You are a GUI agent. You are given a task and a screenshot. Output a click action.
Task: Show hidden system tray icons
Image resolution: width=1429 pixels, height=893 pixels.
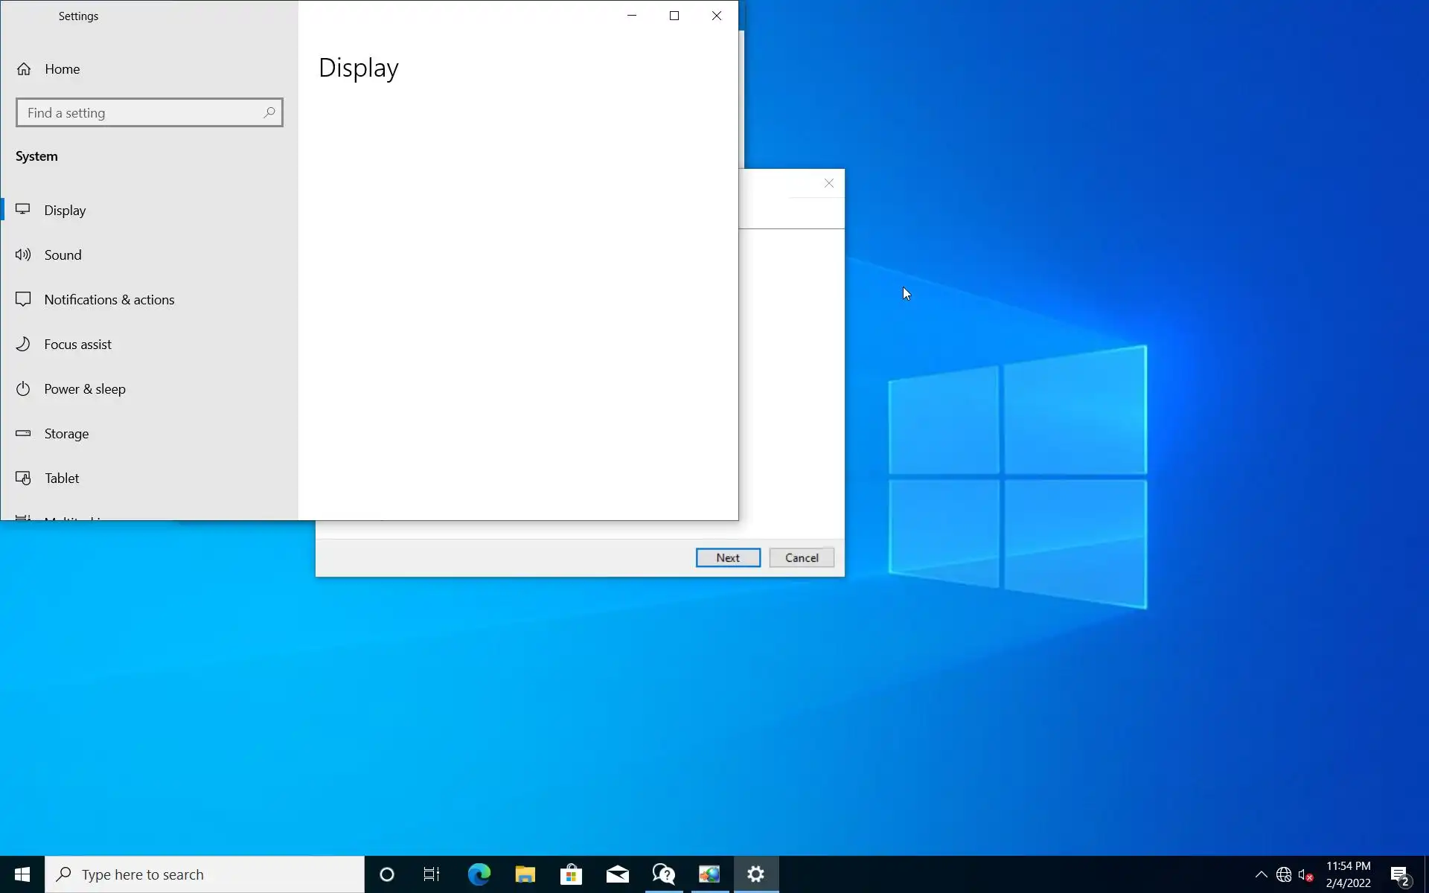click(x=1261, y=874)
